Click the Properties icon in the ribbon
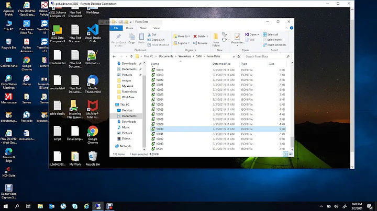377x211 pixels. point(237,38)
